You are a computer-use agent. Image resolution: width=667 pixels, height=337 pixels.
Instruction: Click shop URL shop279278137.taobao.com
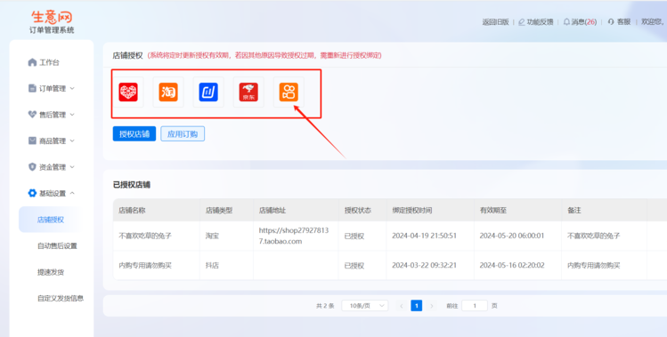(x=294, y=236)
